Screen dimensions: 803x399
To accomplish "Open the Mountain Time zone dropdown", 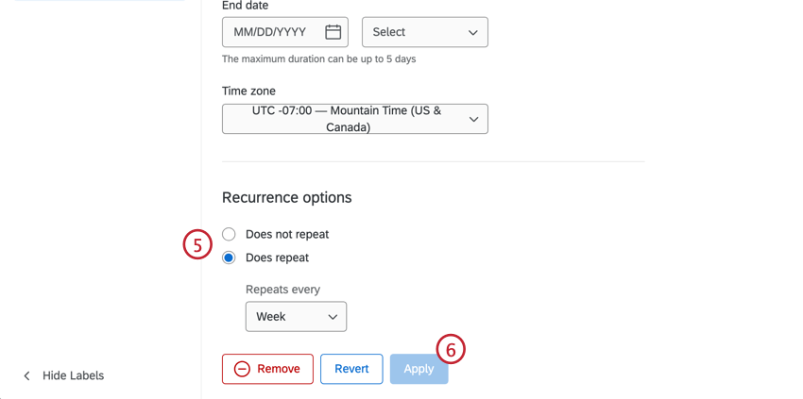I will (355, 119).
